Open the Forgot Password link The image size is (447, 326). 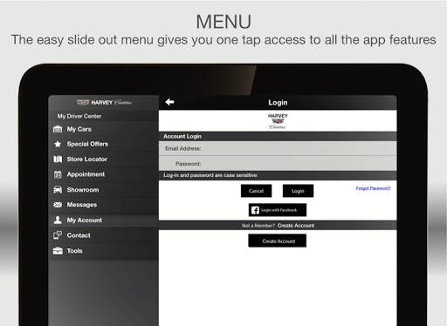[x=373, y=188]
